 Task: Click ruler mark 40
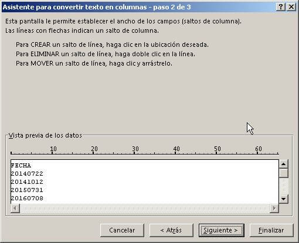pos(176,149)
